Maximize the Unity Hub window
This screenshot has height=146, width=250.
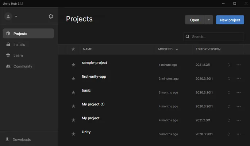point(235,4)
